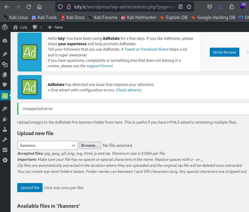Expand the banners folder dropdown
249x212 pixels.
48,145
